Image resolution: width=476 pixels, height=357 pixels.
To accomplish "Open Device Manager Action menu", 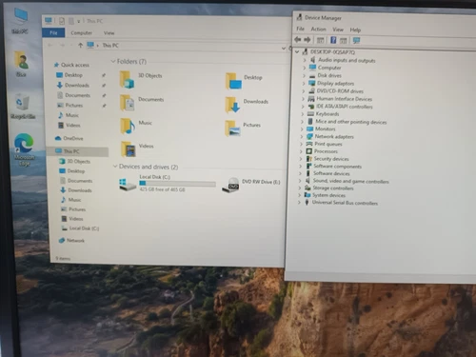I will coord(318,30).
